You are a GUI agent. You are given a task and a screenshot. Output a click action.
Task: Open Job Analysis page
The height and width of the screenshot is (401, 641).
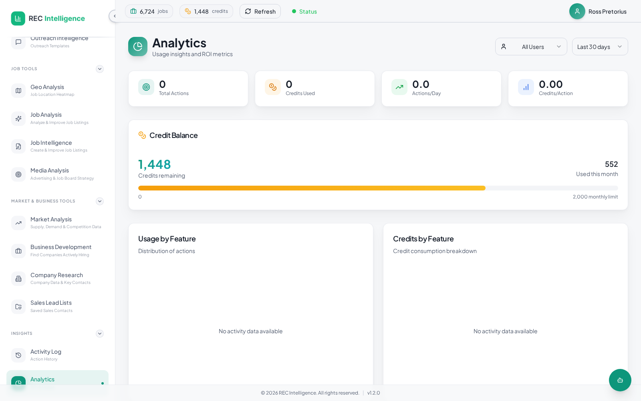(x=57, y=119)
